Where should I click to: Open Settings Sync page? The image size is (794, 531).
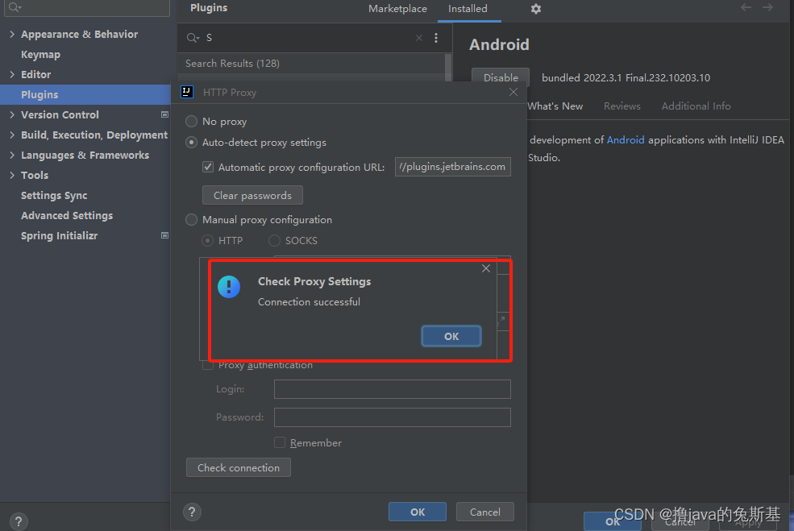click(x=54, y=195)
